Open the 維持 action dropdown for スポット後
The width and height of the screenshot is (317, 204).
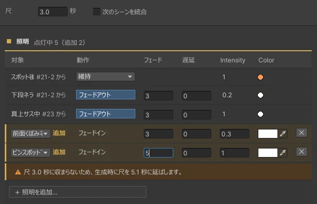pos(105,77)
